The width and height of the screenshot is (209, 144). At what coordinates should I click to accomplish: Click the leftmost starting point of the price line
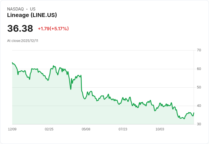click(x=12, y=63)
